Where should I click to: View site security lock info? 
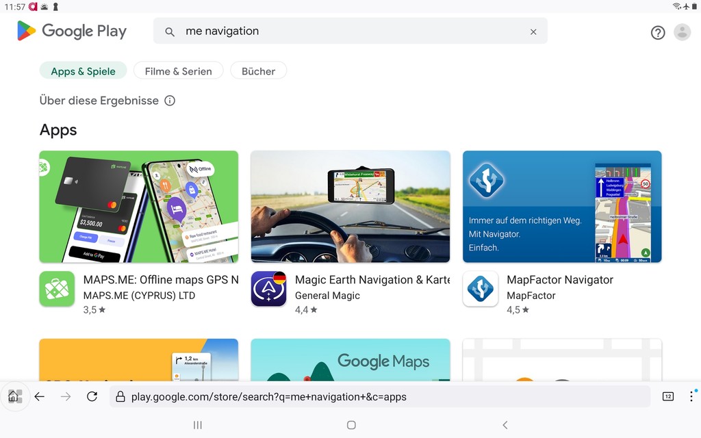[120, 396]
